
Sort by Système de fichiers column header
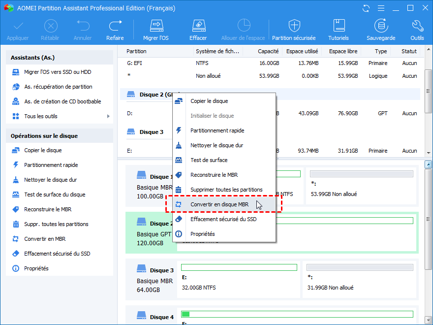(218, 51)
